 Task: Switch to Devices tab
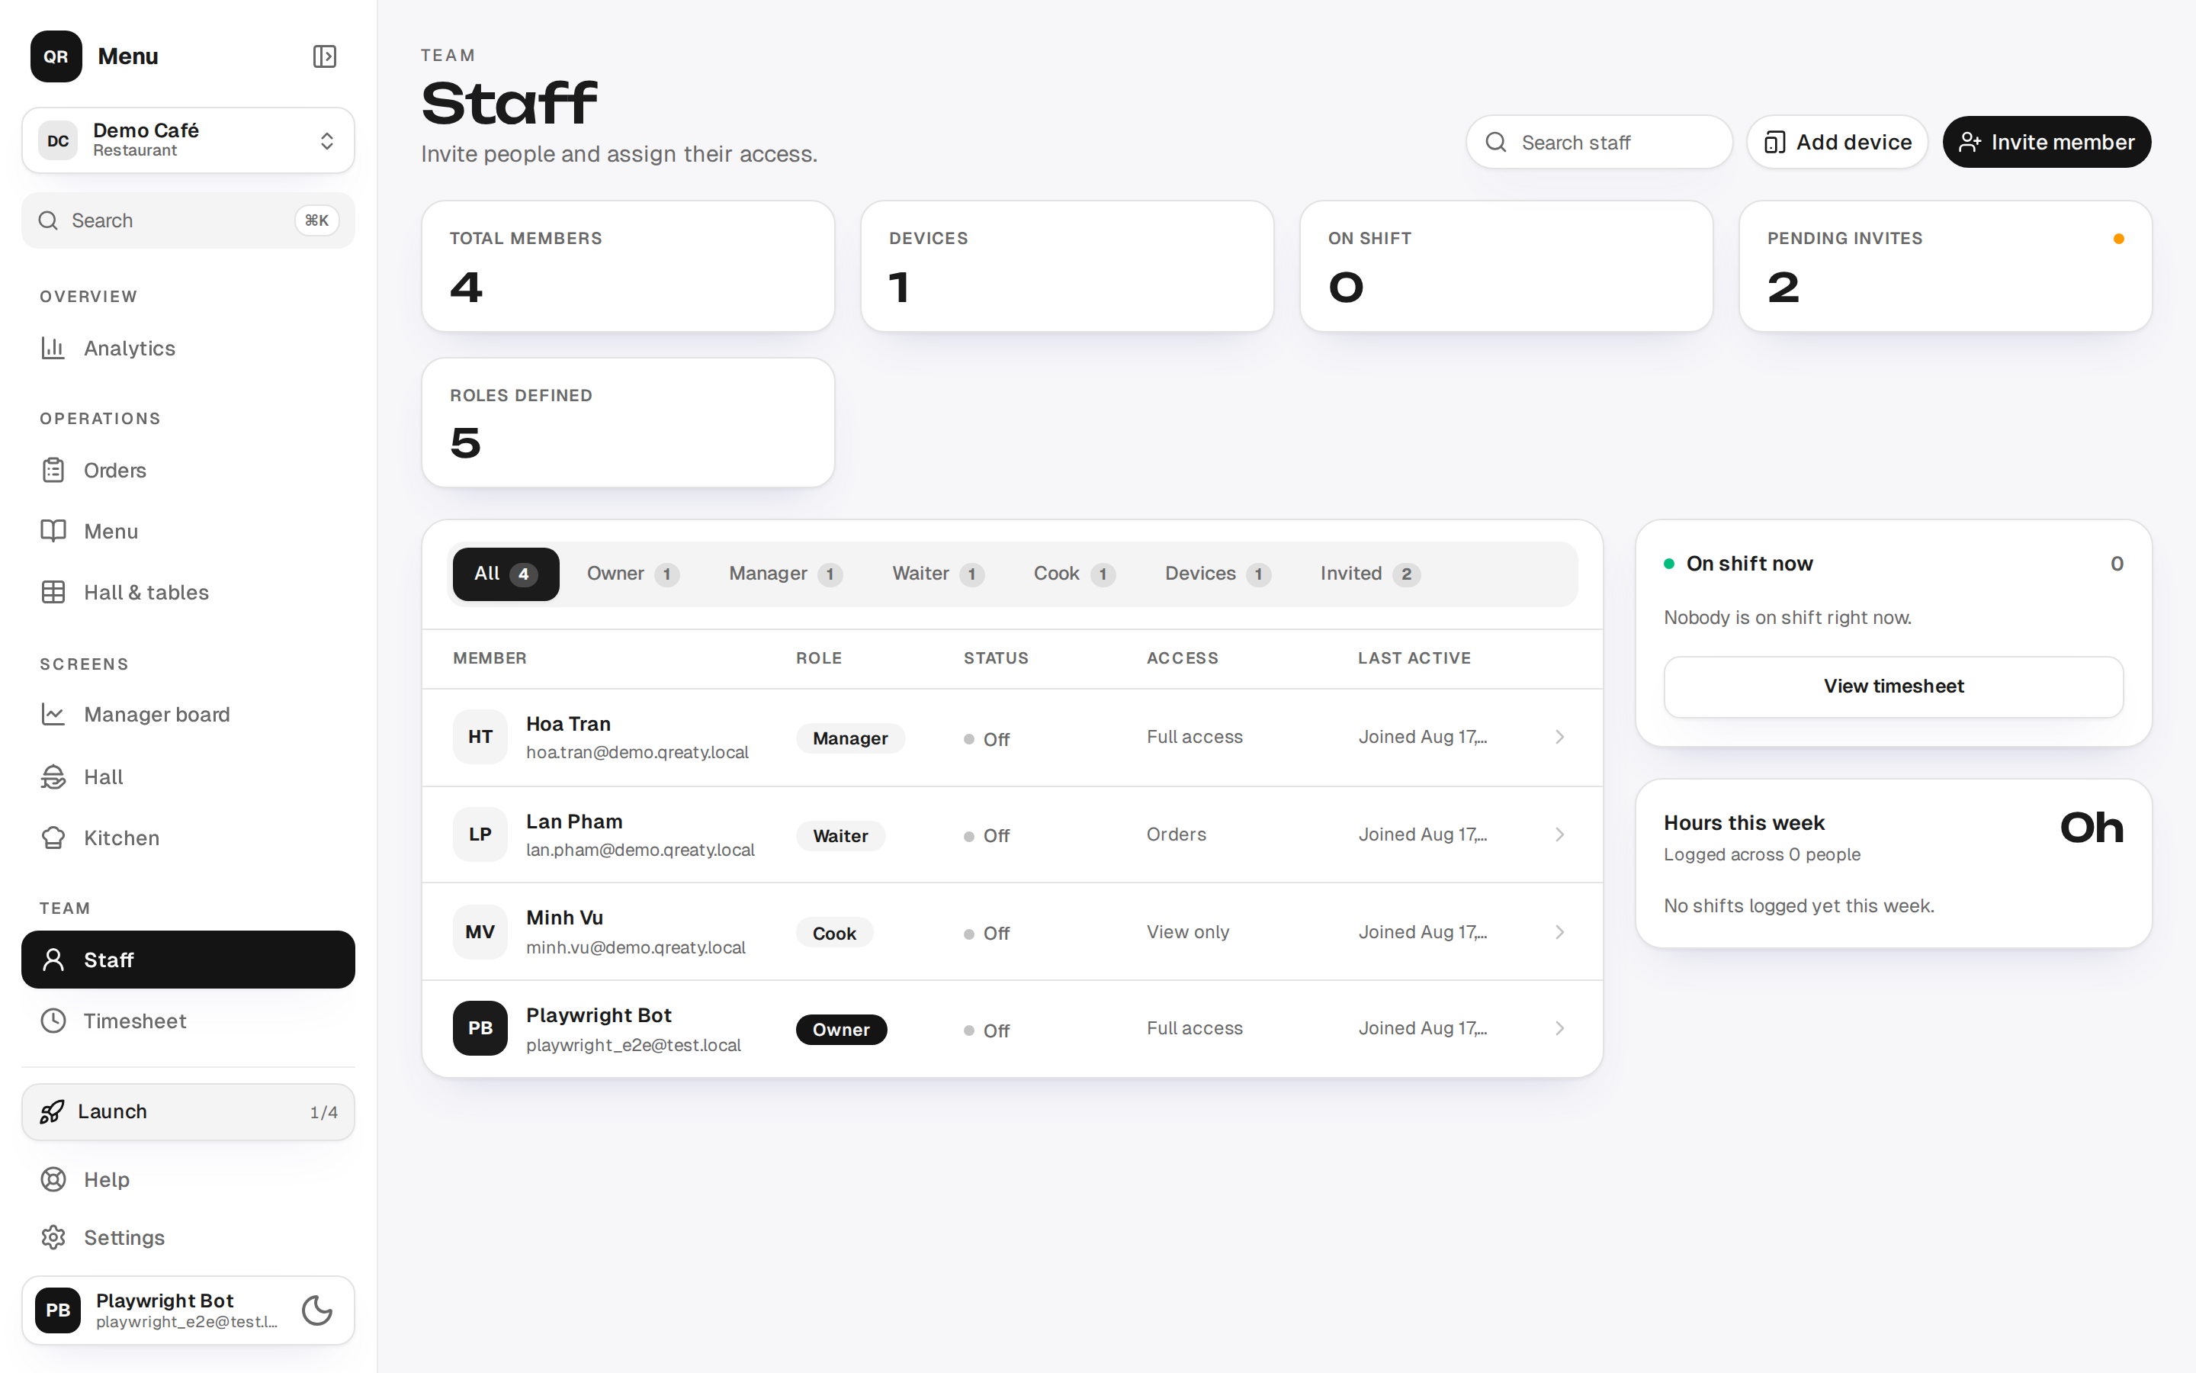1218,574
